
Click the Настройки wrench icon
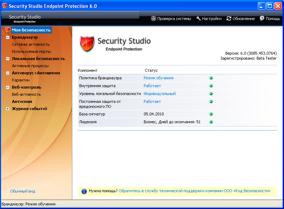click(198, 19)
